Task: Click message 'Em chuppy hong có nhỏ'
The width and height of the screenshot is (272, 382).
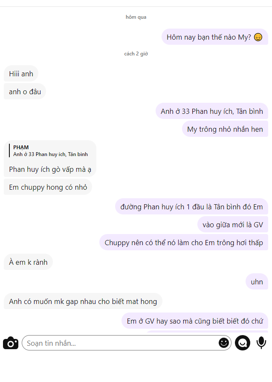Action: pos(48,187)
